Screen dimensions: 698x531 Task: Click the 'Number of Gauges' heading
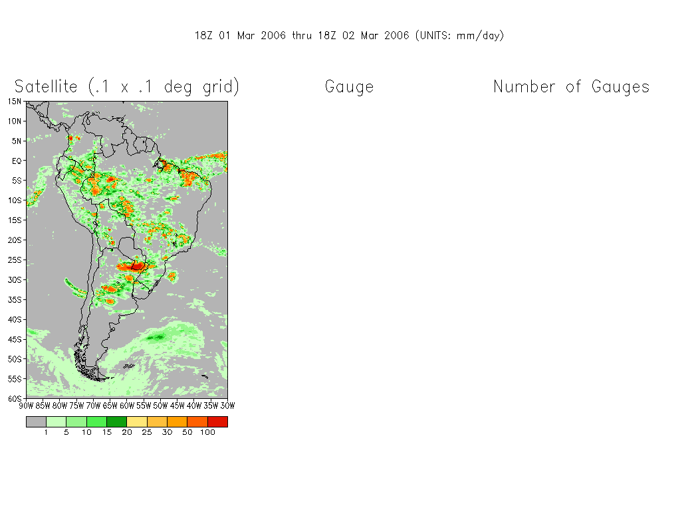coord(572,87)
